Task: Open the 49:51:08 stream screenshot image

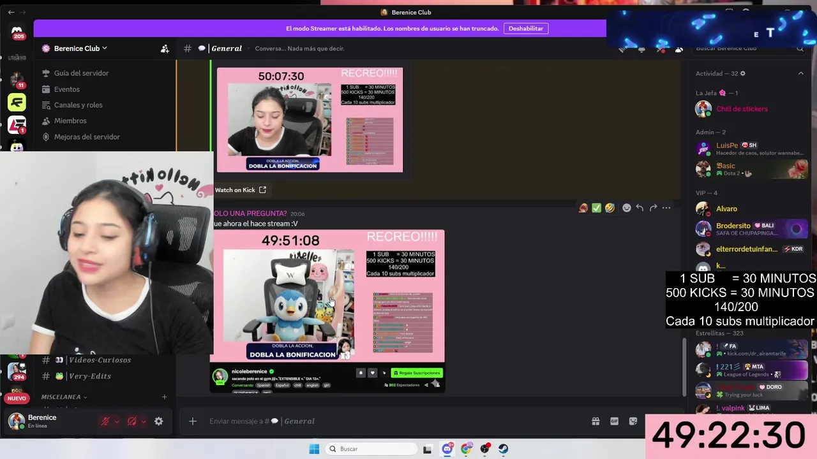Action: [327, 311]
